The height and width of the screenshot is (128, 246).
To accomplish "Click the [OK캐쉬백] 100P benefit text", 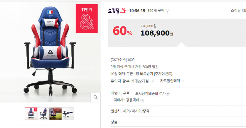I will coord(123,60).
